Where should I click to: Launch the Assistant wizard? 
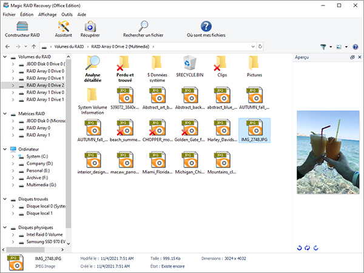pos(63,29)
